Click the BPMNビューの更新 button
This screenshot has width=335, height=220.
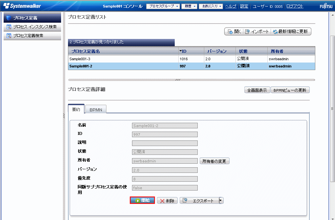pos(290,90)
